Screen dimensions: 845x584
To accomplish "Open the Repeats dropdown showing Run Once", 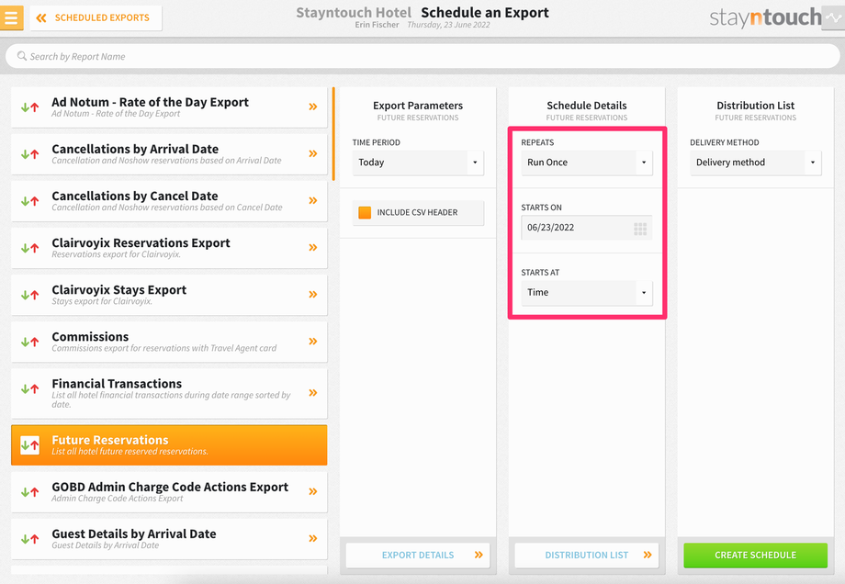I will pos(586,163).
